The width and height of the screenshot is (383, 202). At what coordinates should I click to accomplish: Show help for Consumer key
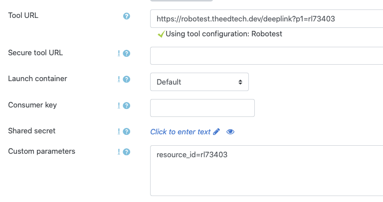click(126, 105)
